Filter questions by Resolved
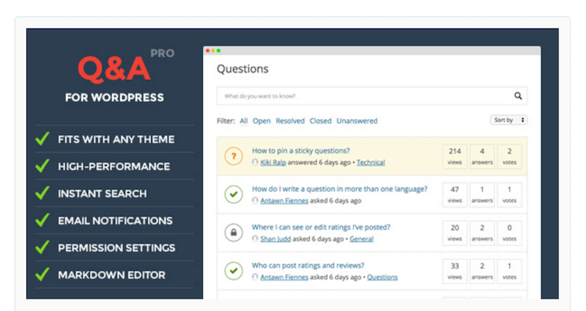Screen dimensions: 586x311 pyautogui.click(x=290, y=121)
